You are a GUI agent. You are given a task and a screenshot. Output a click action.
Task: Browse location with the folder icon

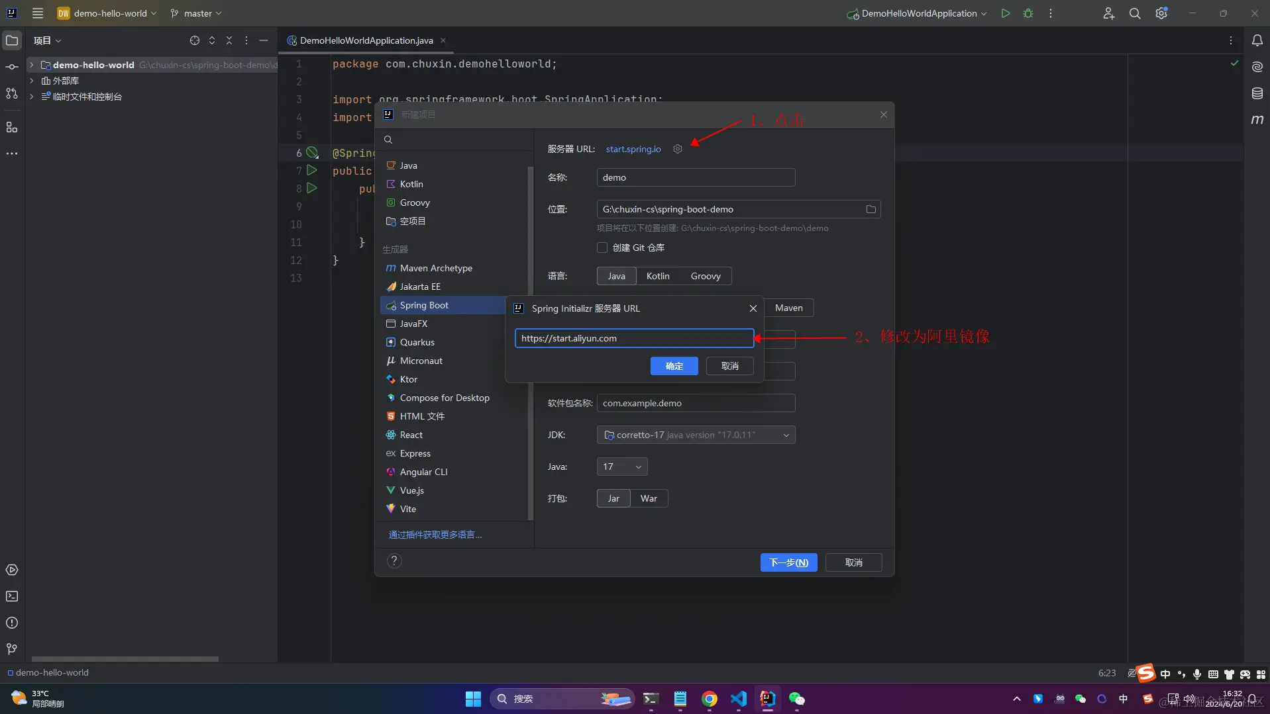(871, 209)
